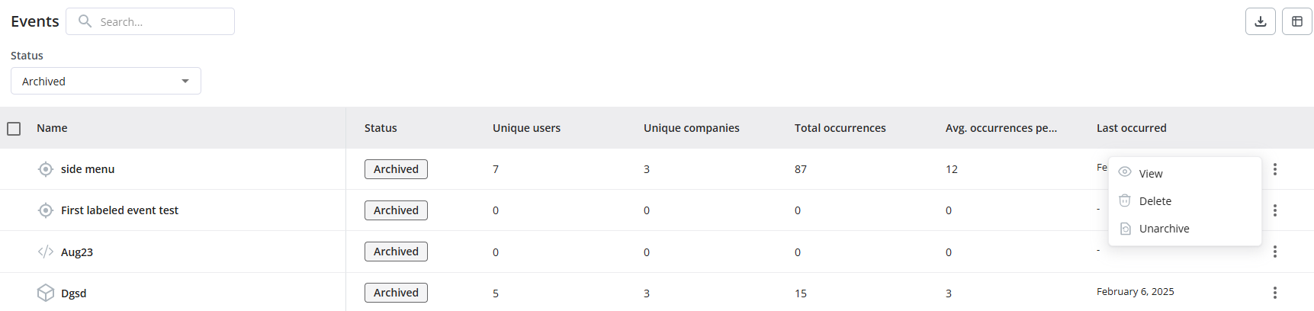Open three-dot menu for Dgsd row
Image resolution: width=1314 pixels, height=311 pixels.
pyautogui.click(x=1275, y=293)
